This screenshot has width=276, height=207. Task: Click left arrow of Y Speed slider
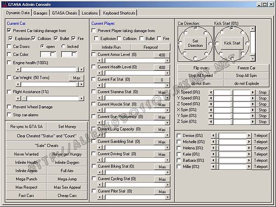[211, 98]
